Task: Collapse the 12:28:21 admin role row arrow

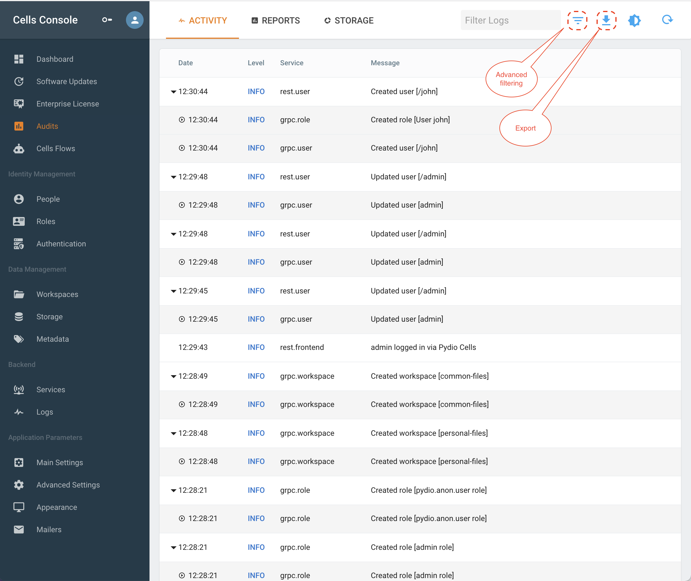Action: click(173, 547)
